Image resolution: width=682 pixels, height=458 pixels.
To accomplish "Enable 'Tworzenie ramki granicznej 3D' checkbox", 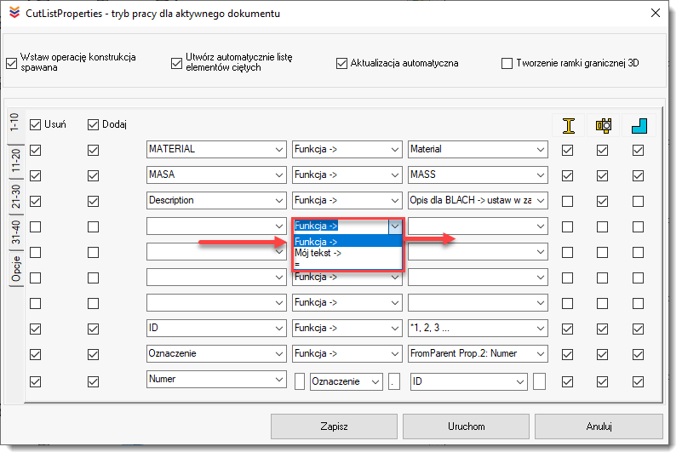I will (x=507, y=63).
